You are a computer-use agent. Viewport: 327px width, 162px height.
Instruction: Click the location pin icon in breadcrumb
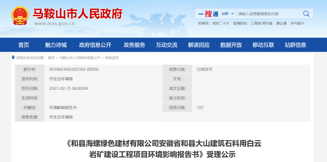pos(13,57)
